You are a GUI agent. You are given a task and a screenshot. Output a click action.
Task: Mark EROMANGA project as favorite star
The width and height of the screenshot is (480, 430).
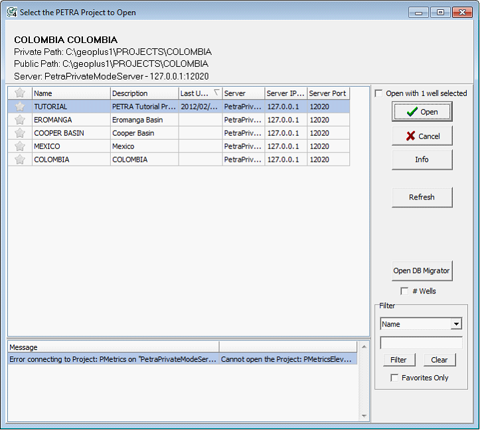[20, 120]
